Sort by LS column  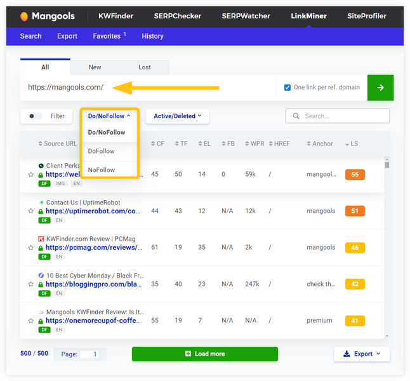352,144
